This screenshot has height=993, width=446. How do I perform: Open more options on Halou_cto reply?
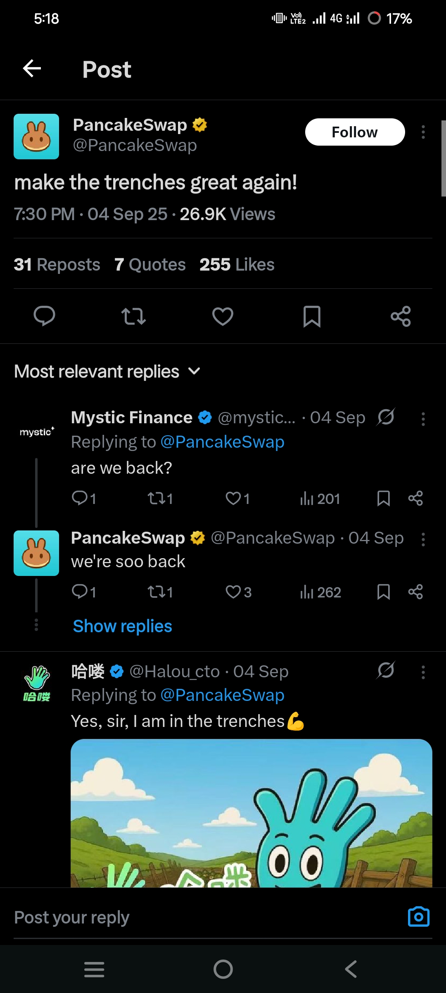(423, 672)
